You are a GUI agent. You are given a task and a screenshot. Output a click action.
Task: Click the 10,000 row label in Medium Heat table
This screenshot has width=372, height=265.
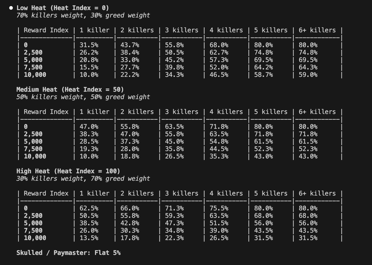[35, 156]
